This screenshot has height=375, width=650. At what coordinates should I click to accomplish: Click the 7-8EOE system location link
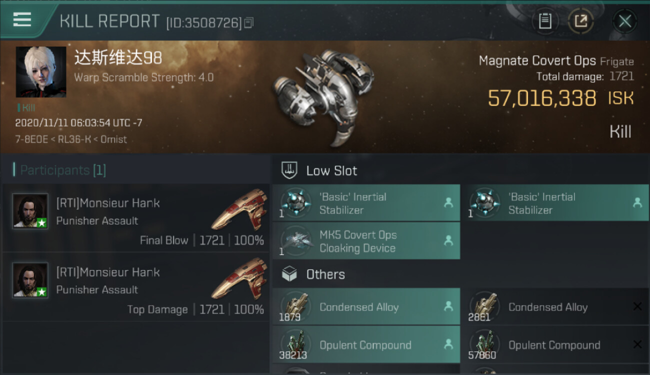click(30, 139)
